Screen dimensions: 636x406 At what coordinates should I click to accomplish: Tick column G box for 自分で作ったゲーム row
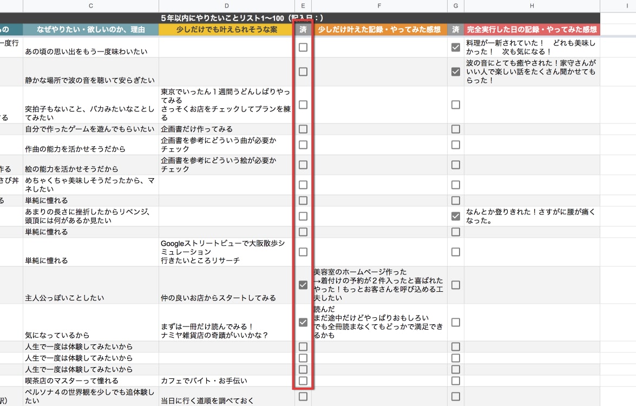click(x=456, y=129)
